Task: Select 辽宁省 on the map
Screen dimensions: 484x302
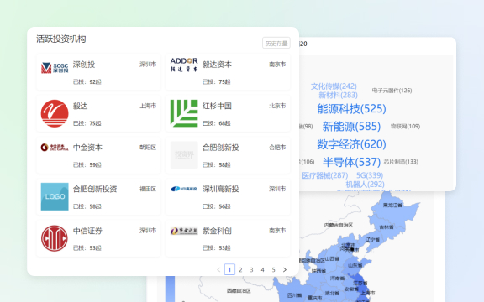Action: click(x=372, y=239)
